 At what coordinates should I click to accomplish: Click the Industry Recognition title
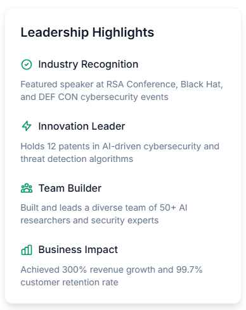tap(88, 65)
